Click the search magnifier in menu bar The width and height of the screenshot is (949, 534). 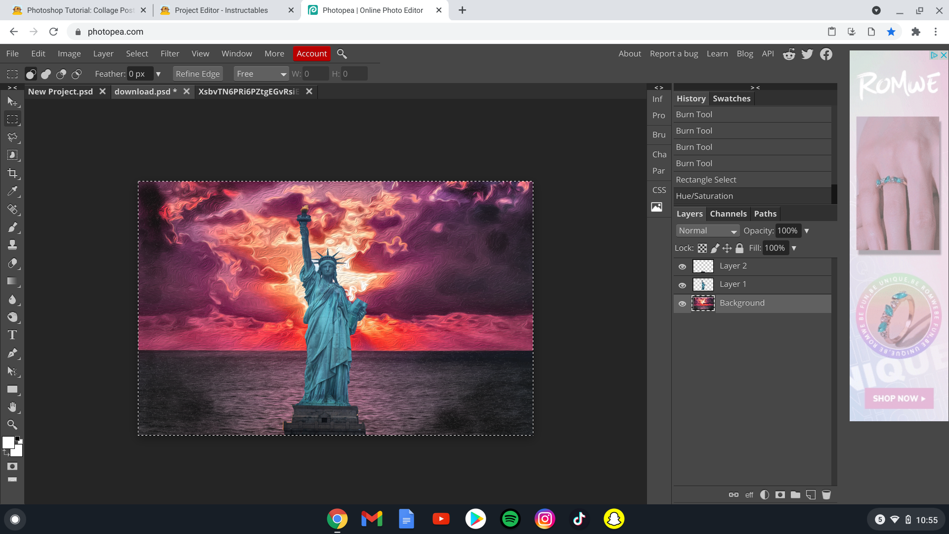click(x=342, y=53)
